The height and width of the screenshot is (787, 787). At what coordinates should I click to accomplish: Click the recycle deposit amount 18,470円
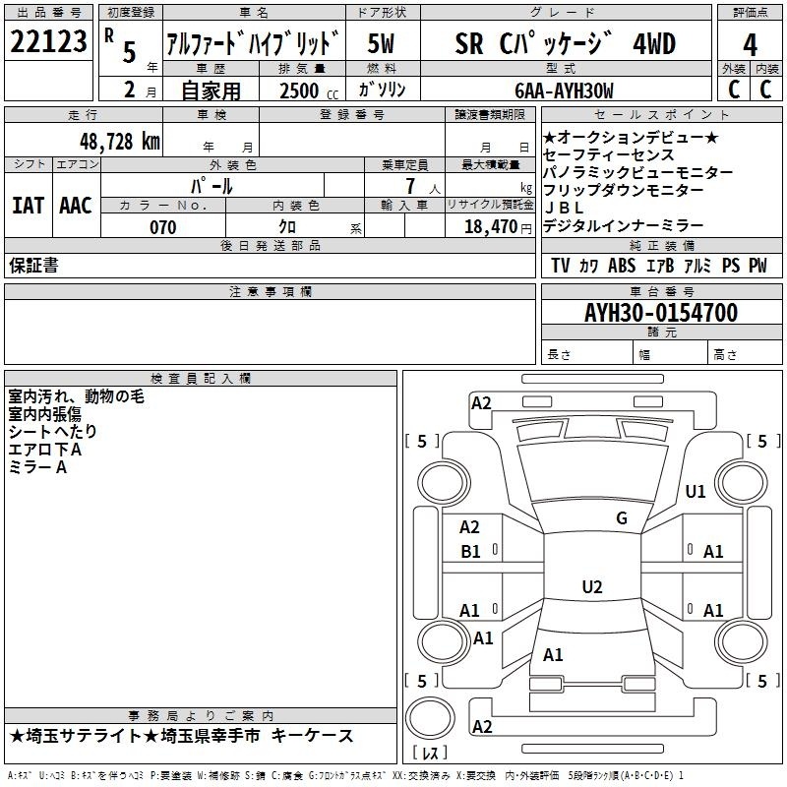496,227
